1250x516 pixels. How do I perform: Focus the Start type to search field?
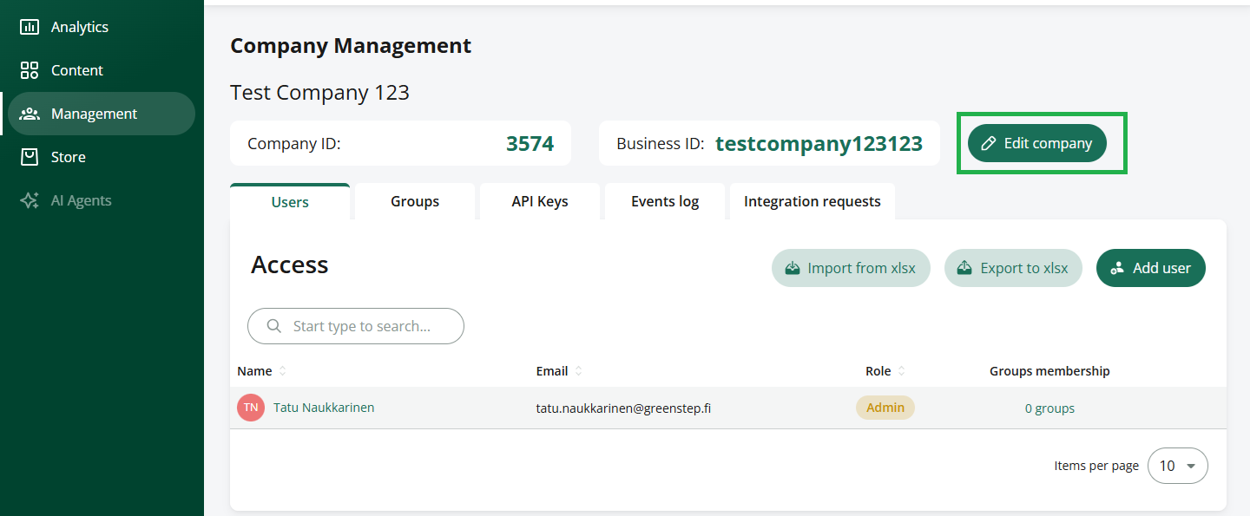coord(356,326)
